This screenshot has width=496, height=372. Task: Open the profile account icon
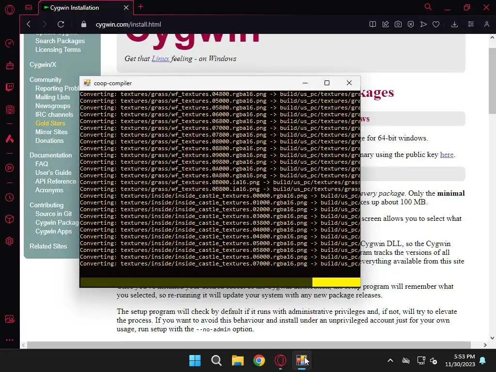coord(487,24)
